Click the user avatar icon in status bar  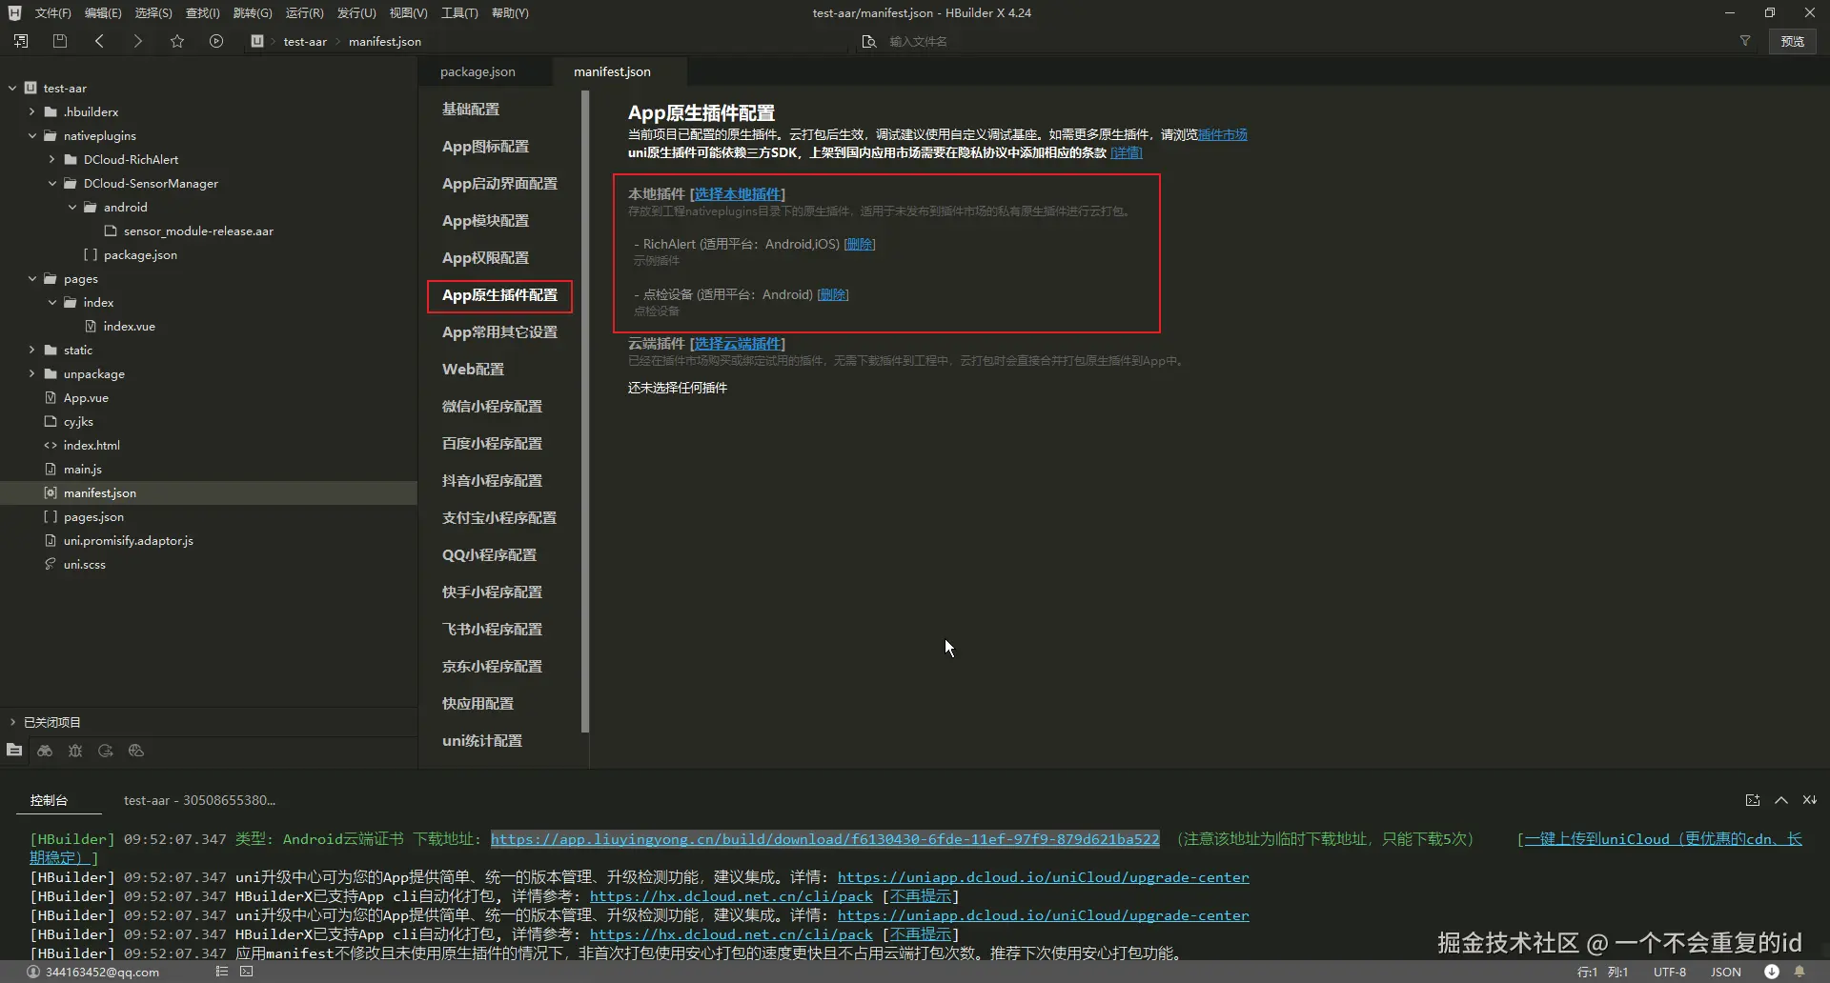[x=33, y=973]
